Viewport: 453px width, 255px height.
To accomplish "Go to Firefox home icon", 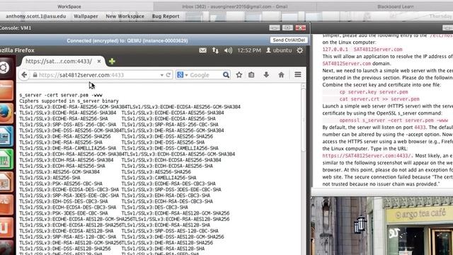I will (x=281, y=75).
